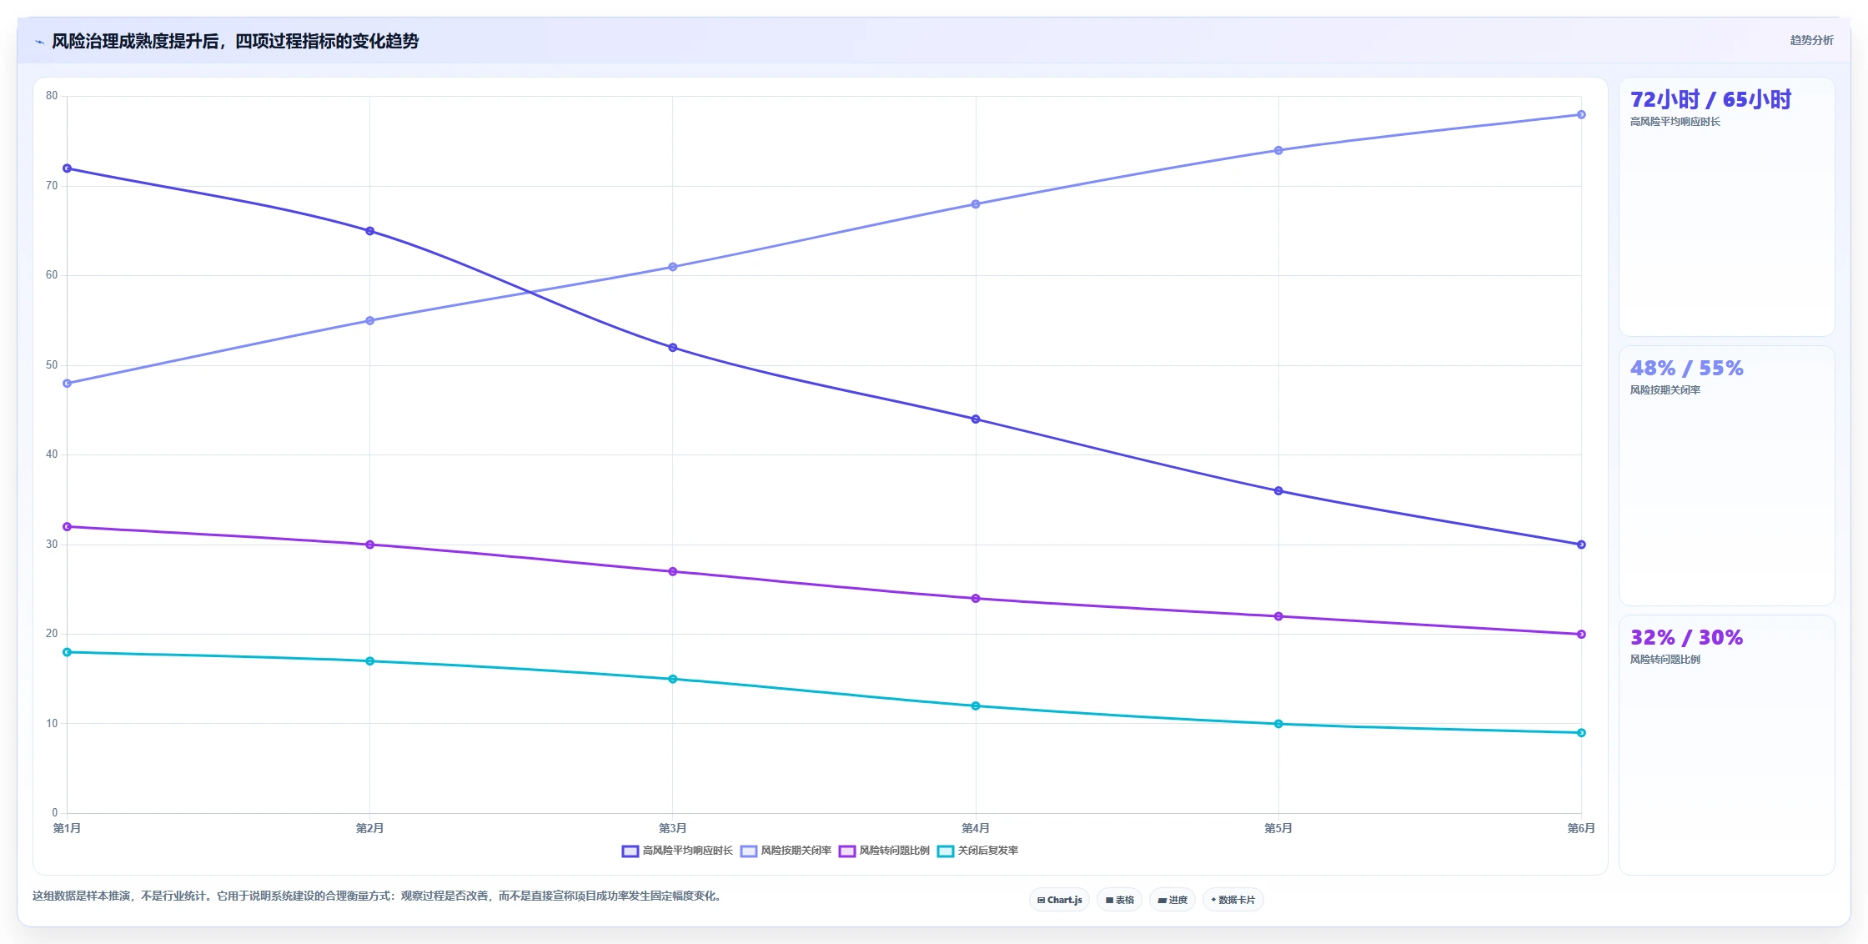Click the 70 y-axis tick label
The image size is (1868, 944).
(53, 186)
